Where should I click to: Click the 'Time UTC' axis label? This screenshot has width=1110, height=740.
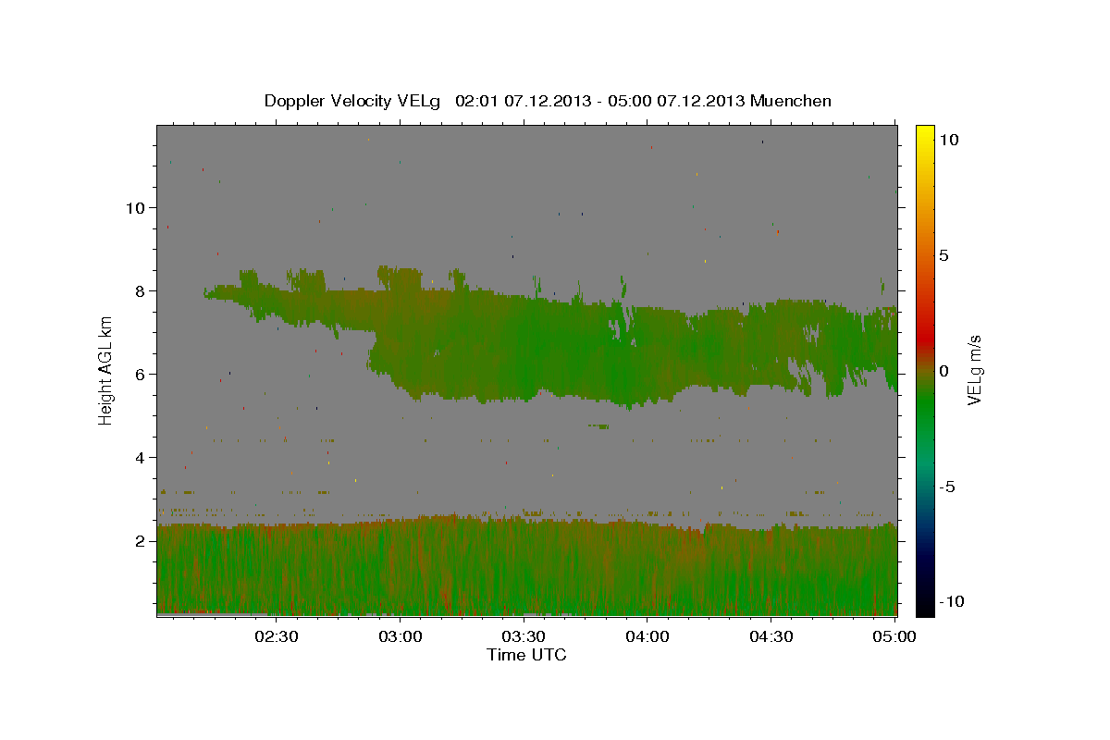tap(526, 655)
